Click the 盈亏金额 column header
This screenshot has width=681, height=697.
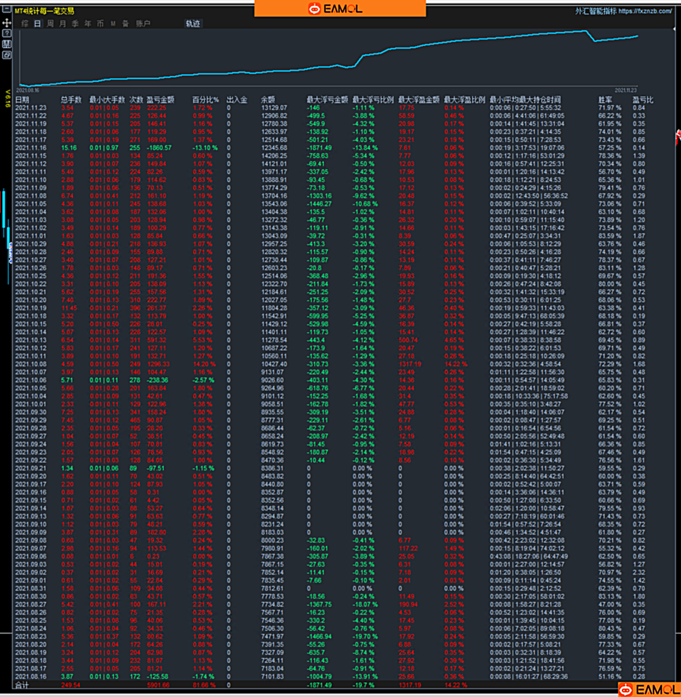(x=160, y=100)
